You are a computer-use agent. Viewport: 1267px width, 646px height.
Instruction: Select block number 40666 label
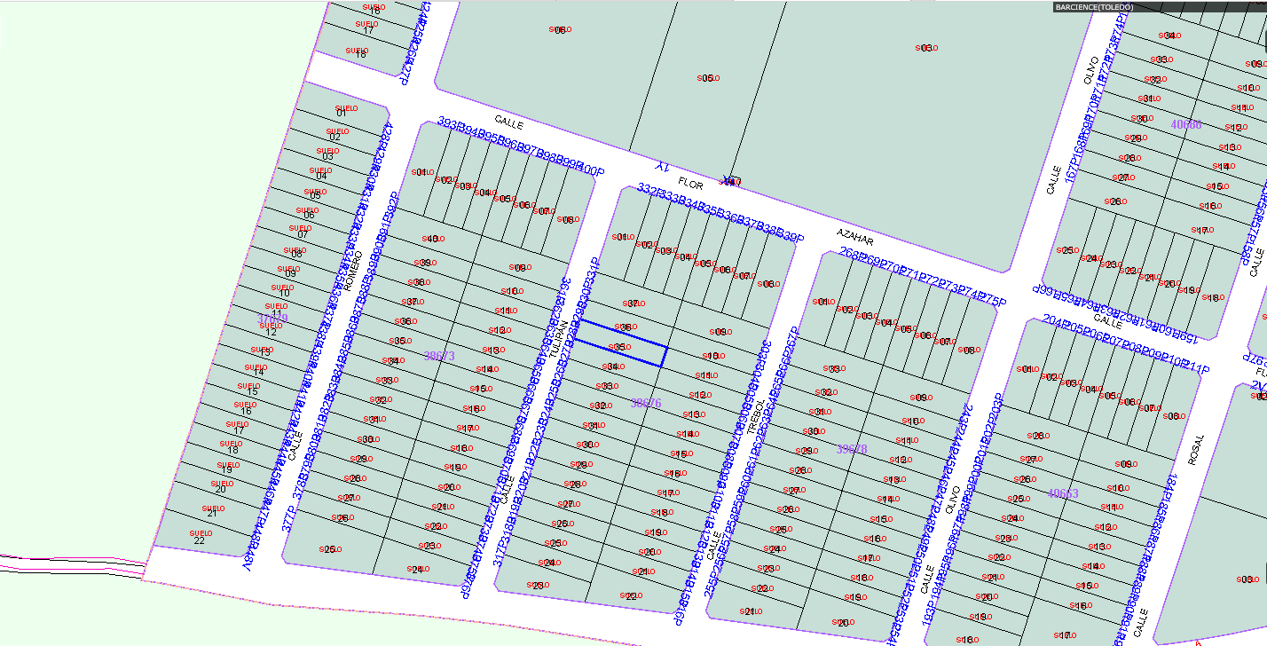[x=1185, y=125]
